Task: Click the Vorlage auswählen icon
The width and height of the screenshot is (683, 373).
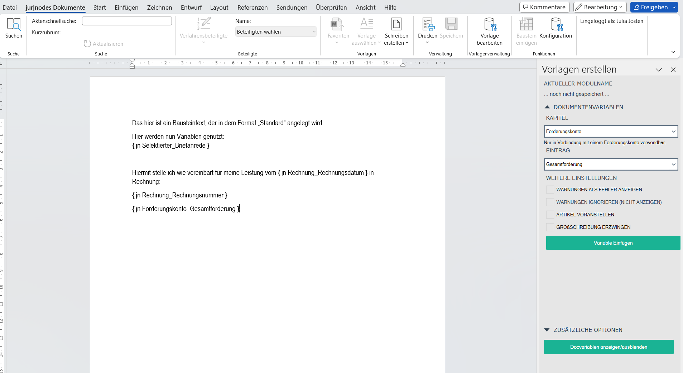Action: 366,25
